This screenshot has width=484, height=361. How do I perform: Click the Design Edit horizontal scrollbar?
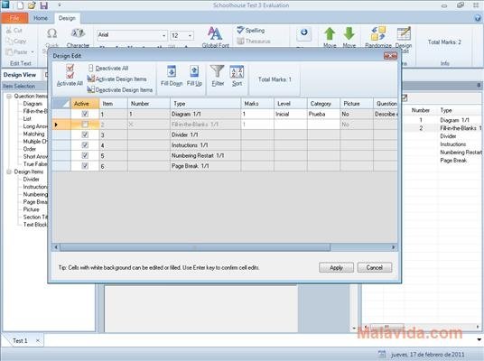(195, 247)
